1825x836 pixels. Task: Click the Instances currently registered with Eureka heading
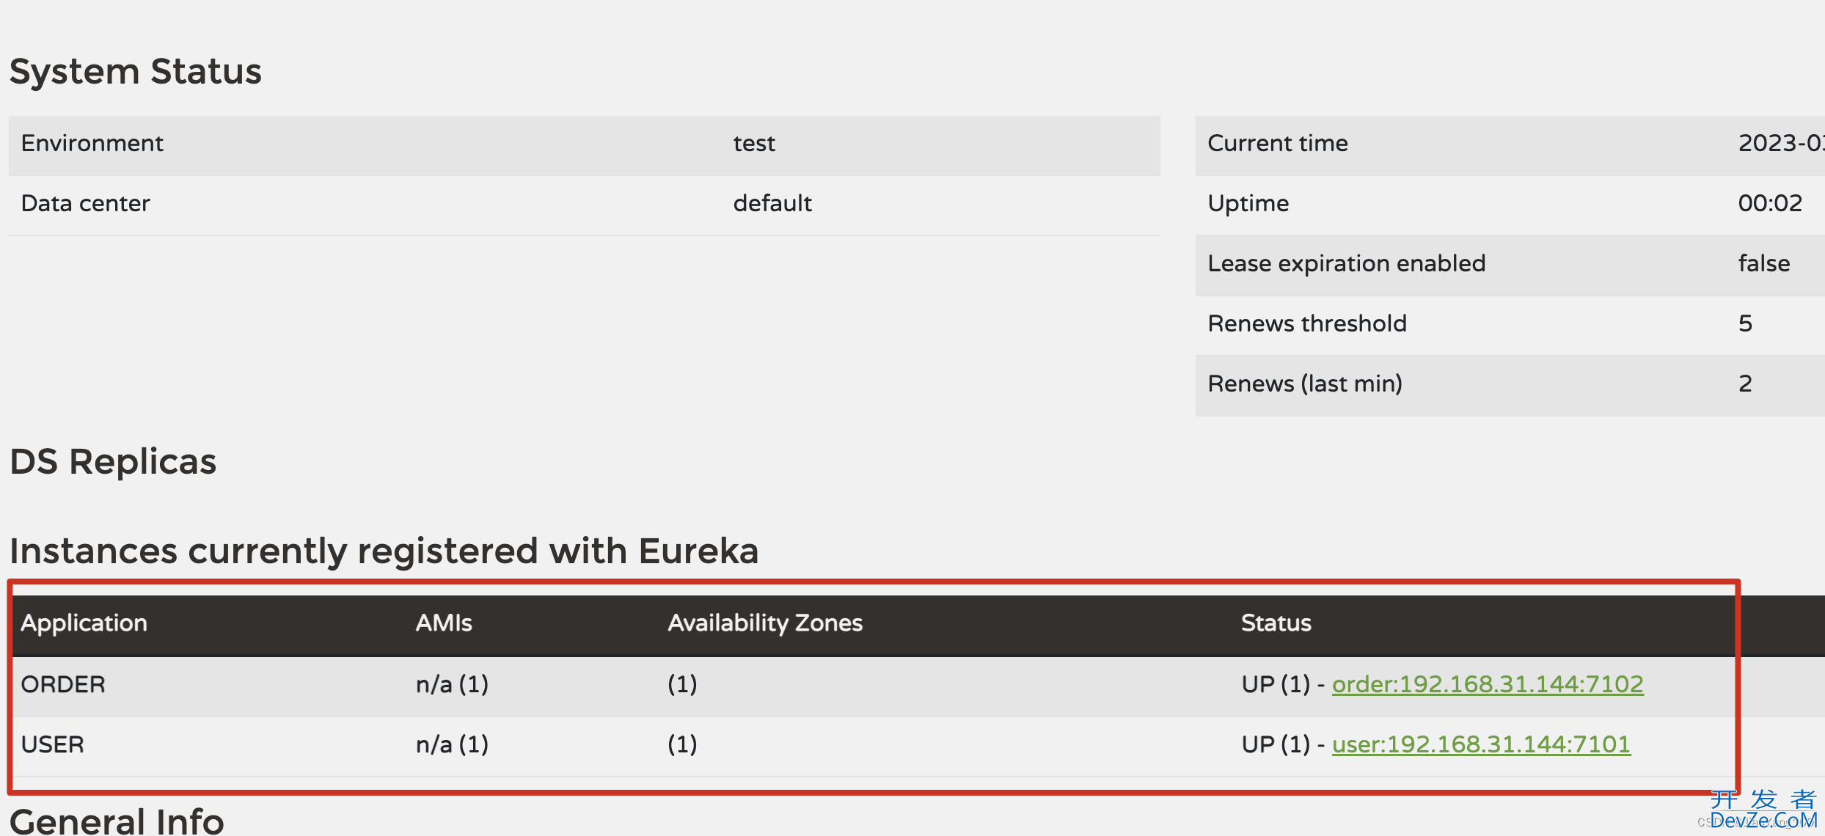[384, 551]
